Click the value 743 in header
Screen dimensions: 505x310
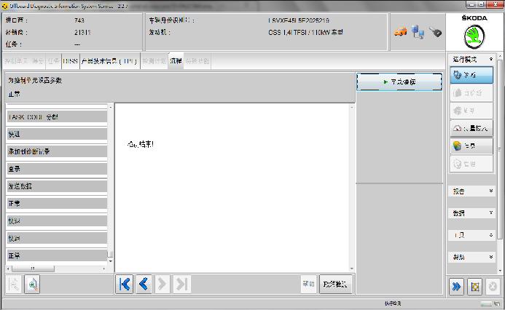point(79,20)
